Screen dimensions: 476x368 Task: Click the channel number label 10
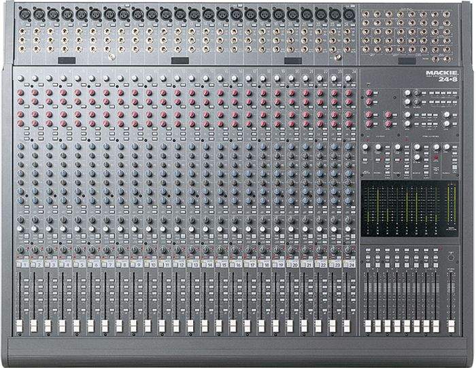153,265
